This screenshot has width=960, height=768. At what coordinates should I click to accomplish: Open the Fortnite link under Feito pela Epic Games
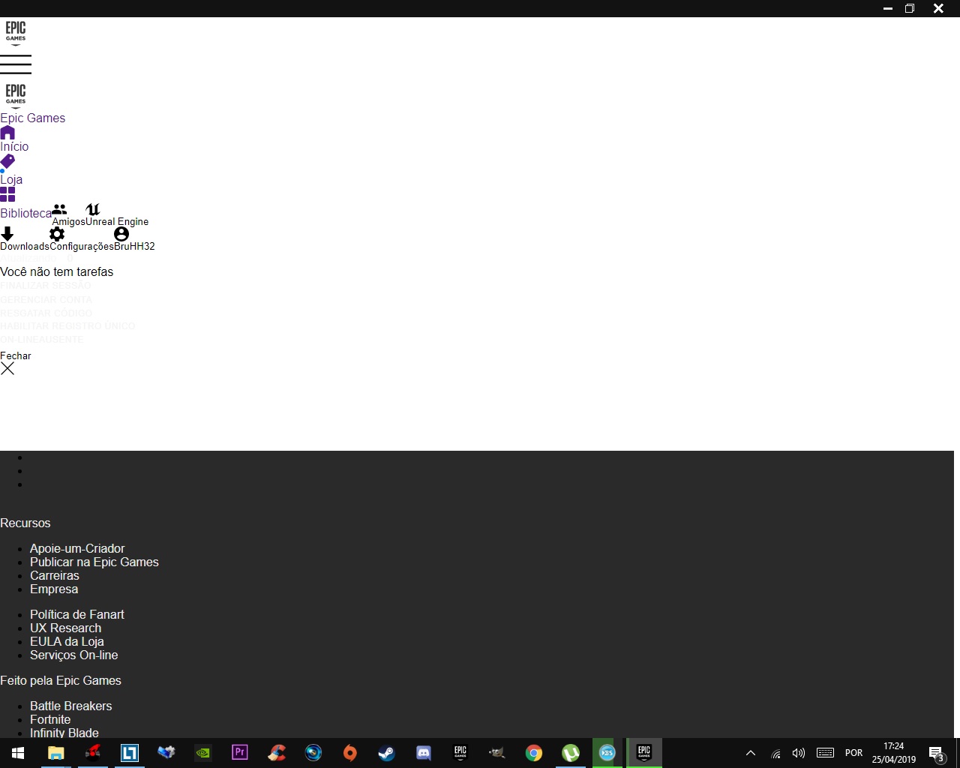pos(49,719)
